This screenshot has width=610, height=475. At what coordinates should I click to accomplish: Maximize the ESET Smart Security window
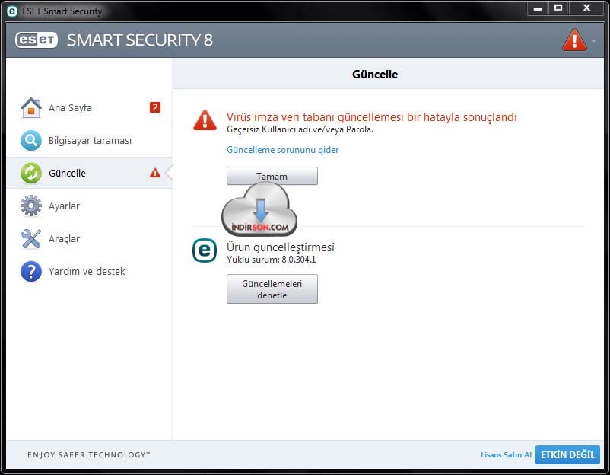point(558,8)
